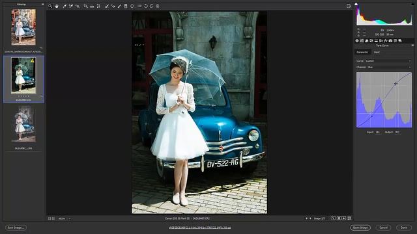This screenshot has height=234, width=417.
Task: Open the Camera Calibration panel icon
Action: 390,40
